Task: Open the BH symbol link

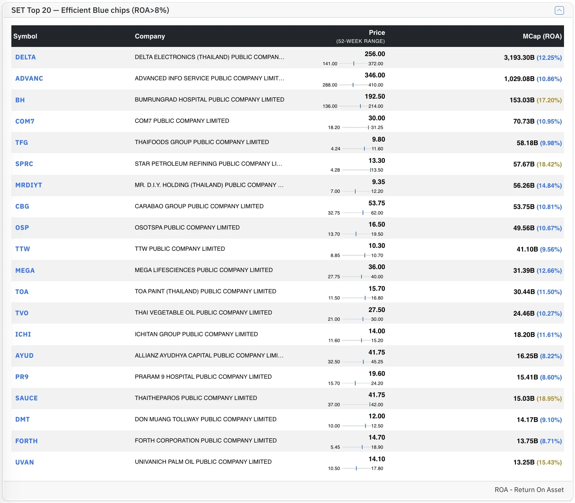Action: tap(20, 100)
